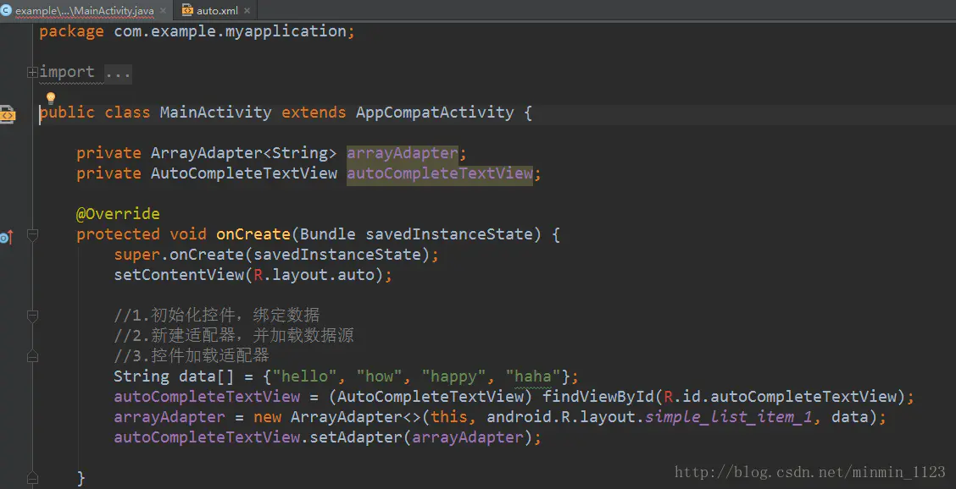
Task: Click findViewById method call
Action: 598,397
